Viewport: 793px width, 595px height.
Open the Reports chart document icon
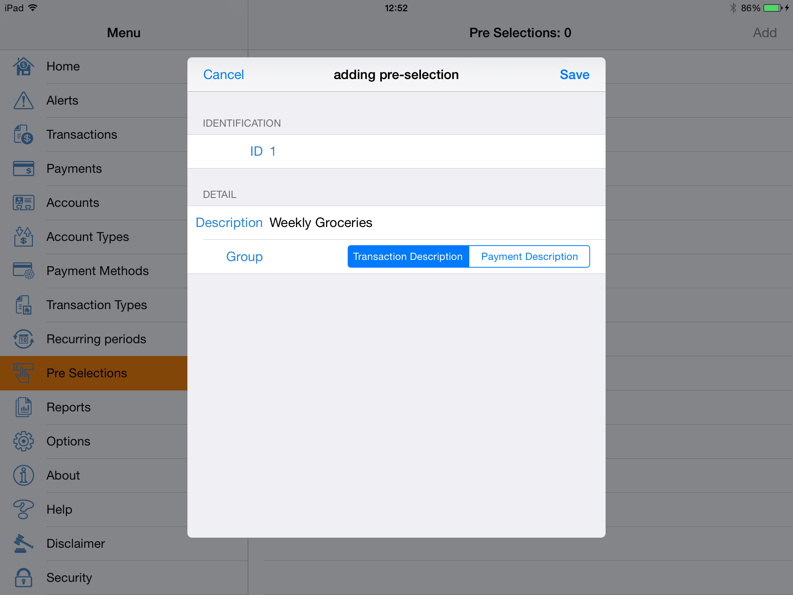coord(24,407)
